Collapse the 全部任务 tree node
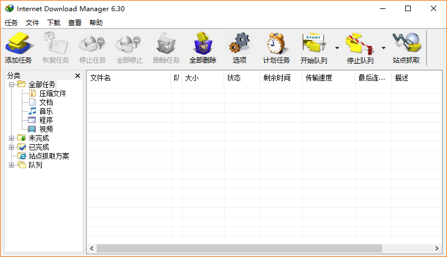Viewport: 447px width, 257px height. coord(11,84)
